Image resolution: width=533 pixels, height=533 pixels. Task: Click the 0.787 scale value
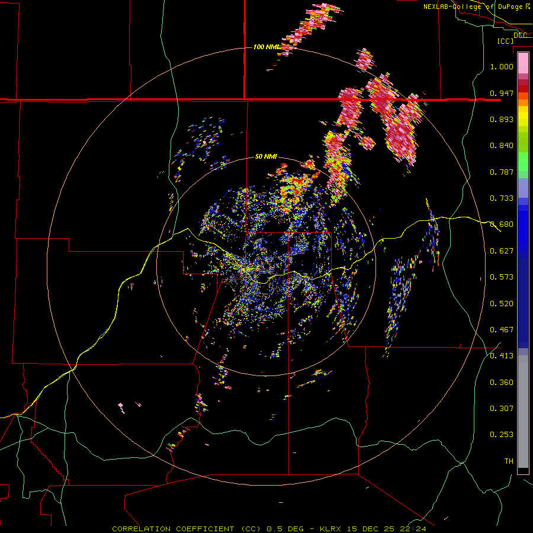point(502,172)
